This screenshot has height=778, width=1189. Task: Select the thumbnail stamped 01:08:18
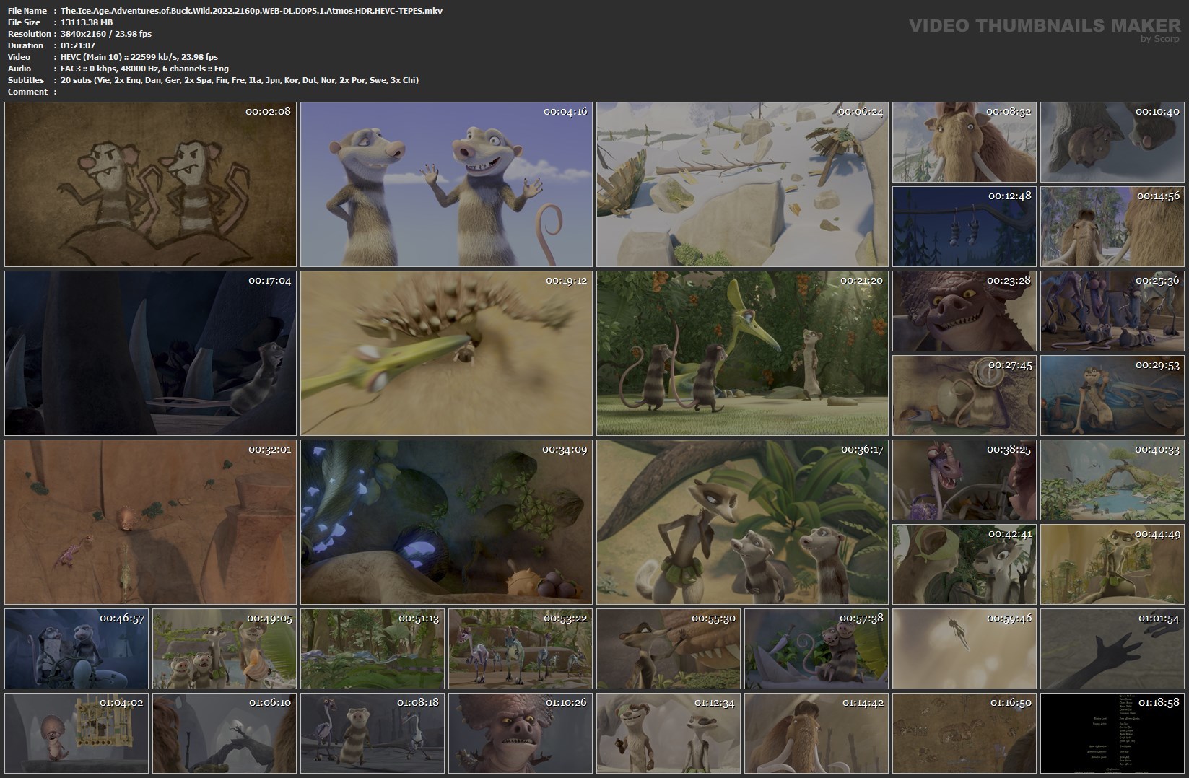coord(373,733)
